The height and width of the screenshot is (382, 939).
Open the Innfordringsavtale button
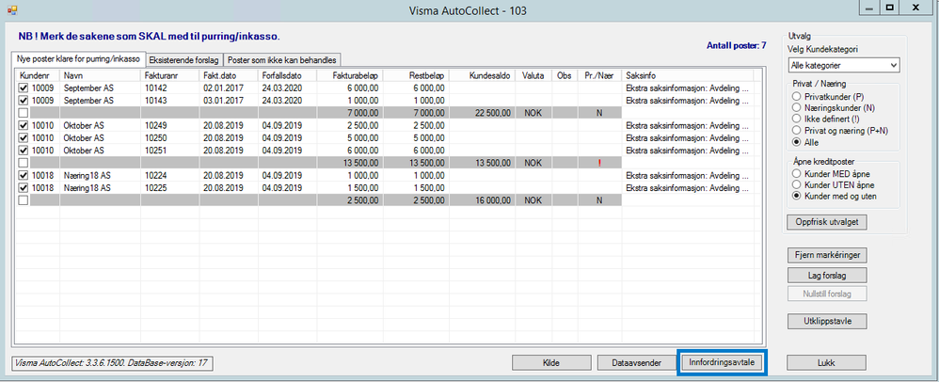[722, 362]
